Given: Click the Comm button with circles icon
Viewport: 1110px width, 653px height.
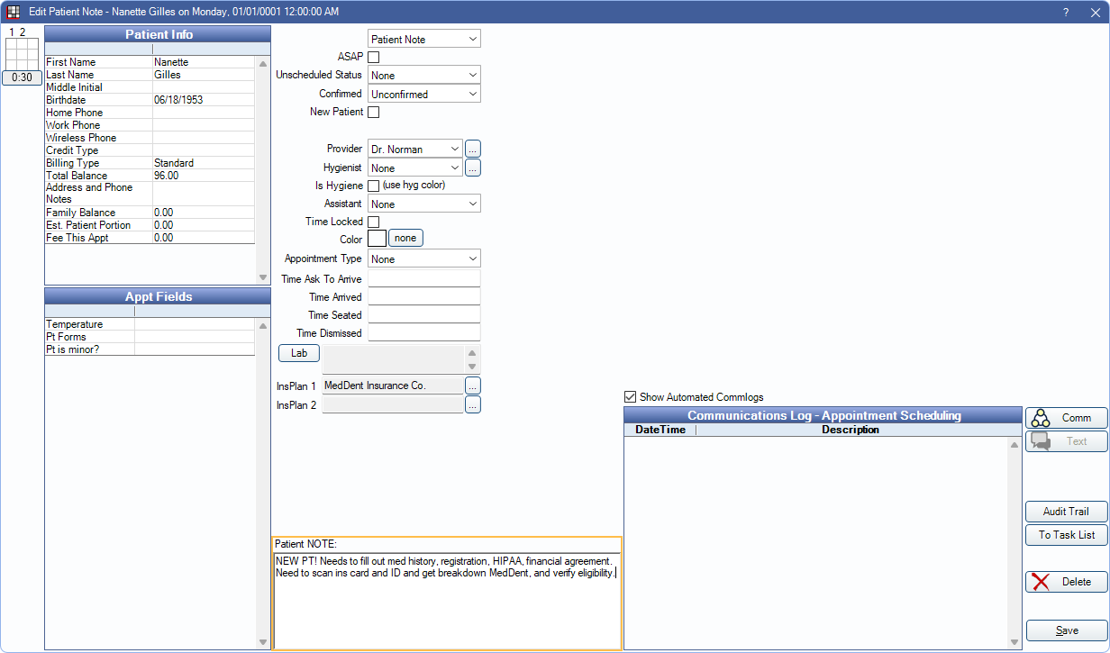Looking at the screenshot, I should click(x=1066, y=418).
